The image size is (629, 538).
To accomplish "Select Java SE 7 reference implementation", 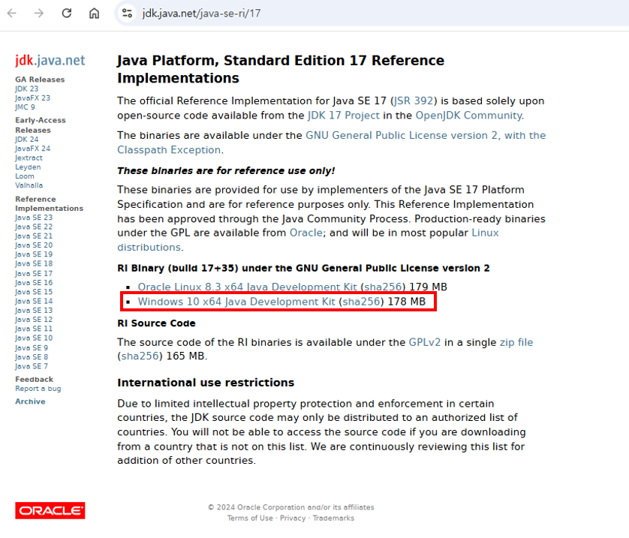I will (x=32, y=366).
